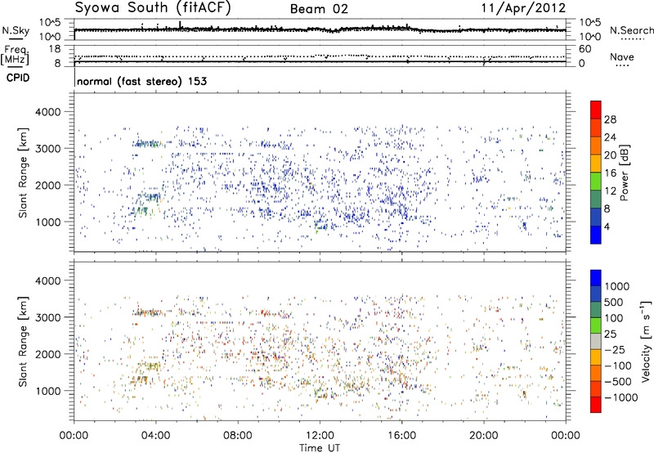Click the frequency trace plot strip

pyautogui.click(x=320, y=56)
